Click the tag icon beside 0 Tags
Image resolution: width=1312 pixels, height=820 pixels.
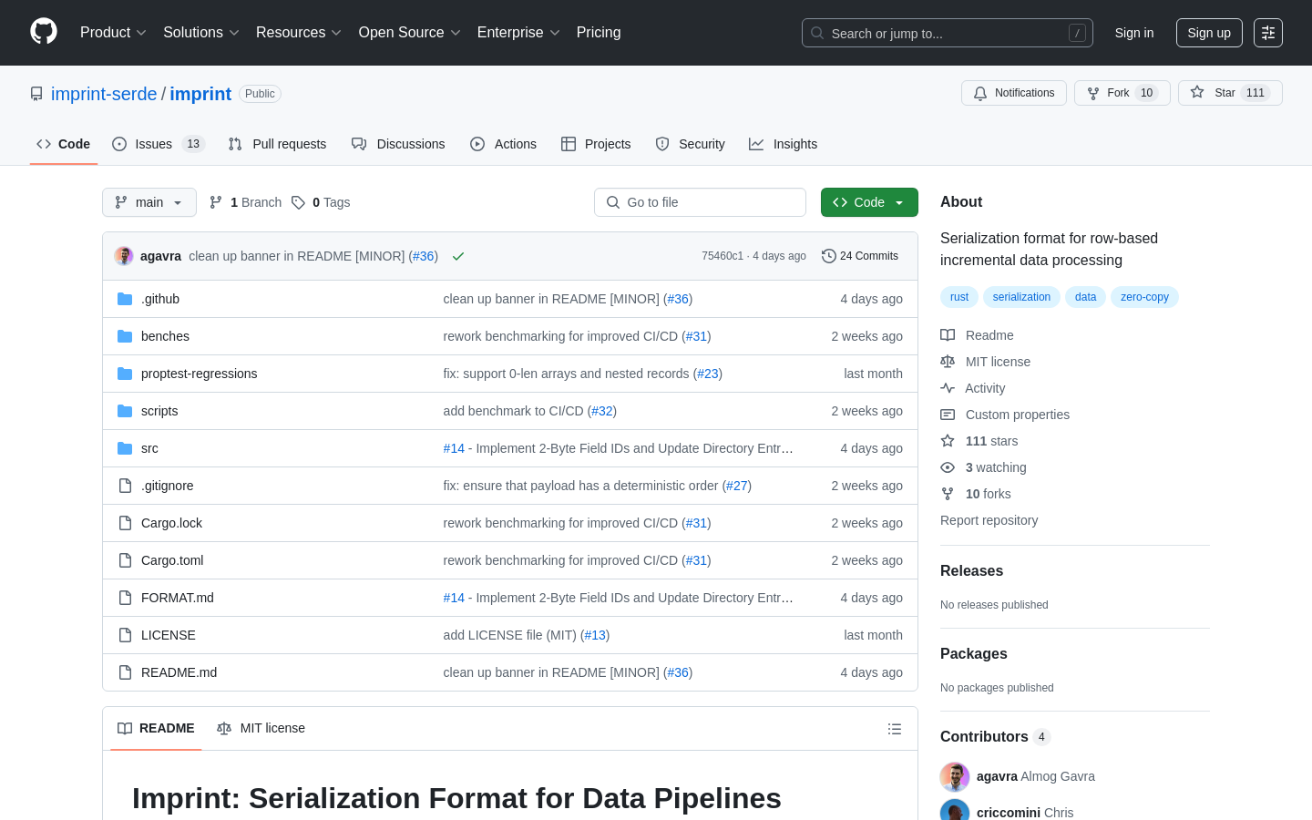click(298, 202)
